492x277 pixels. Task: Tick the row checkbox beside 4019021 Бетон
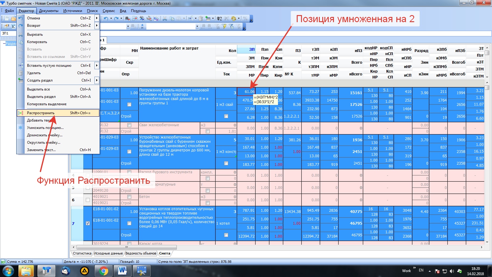[x=88, y=200]
